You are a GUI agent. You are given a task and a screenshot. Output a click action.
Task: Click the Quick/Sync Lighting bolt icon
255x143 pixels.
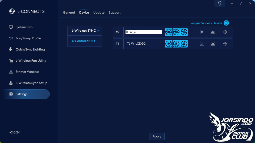[x=11, y=49]
